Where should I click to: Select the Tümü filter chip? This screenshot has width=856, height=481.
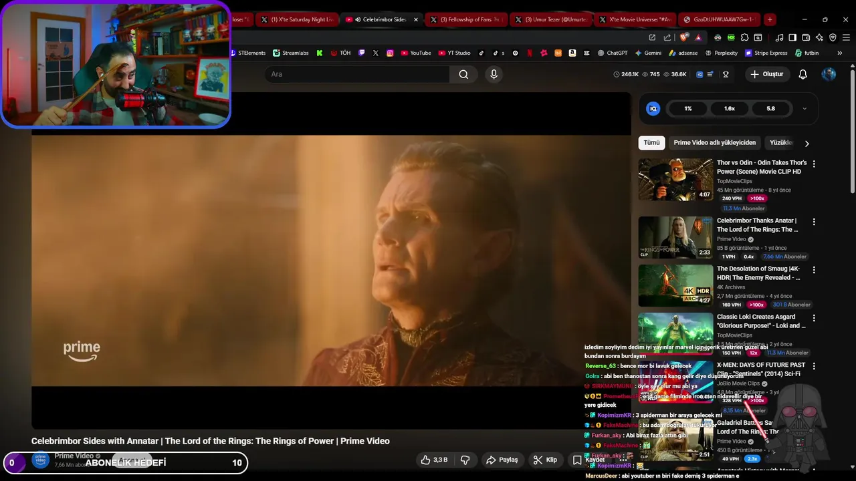(651, 143)
